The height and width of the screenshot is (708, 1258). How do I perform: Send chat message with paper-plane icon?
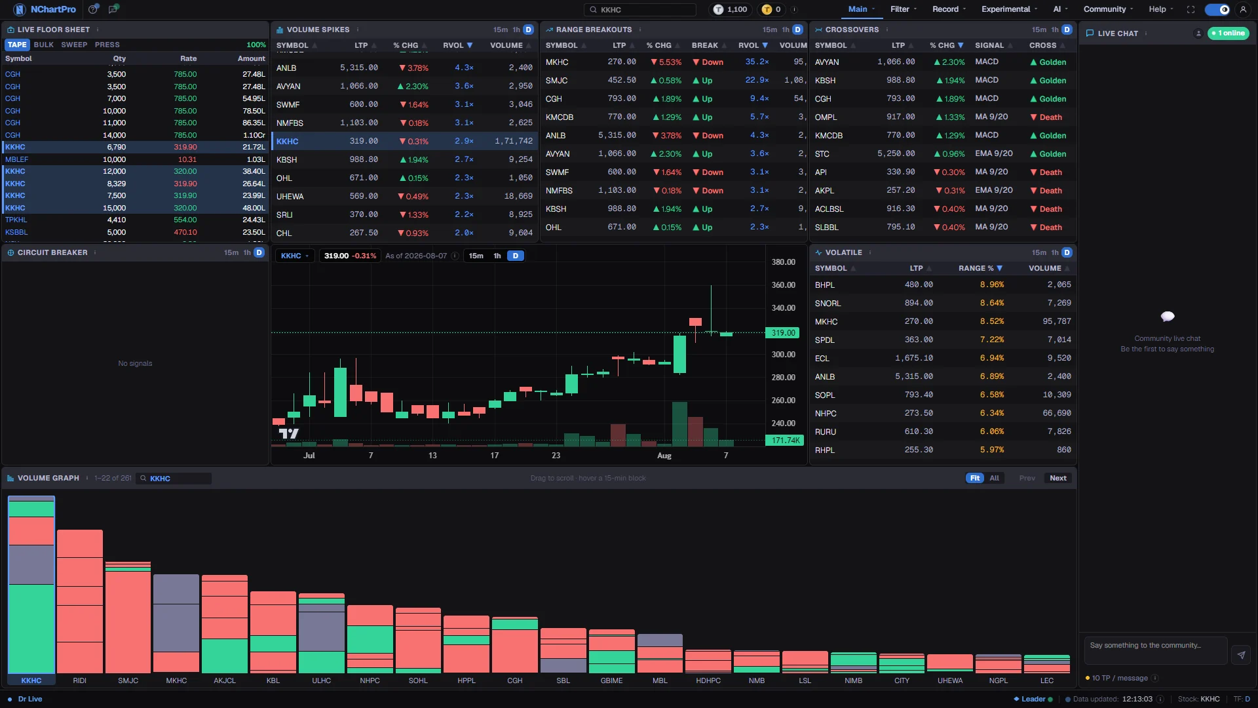[x=1241, y=654]
